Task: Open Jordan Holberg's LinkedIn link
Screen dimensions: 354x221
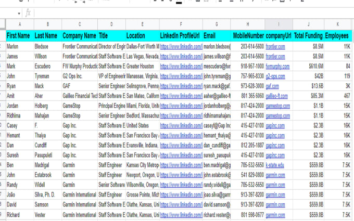Action: pyautogui.click(x=181, y=106)
